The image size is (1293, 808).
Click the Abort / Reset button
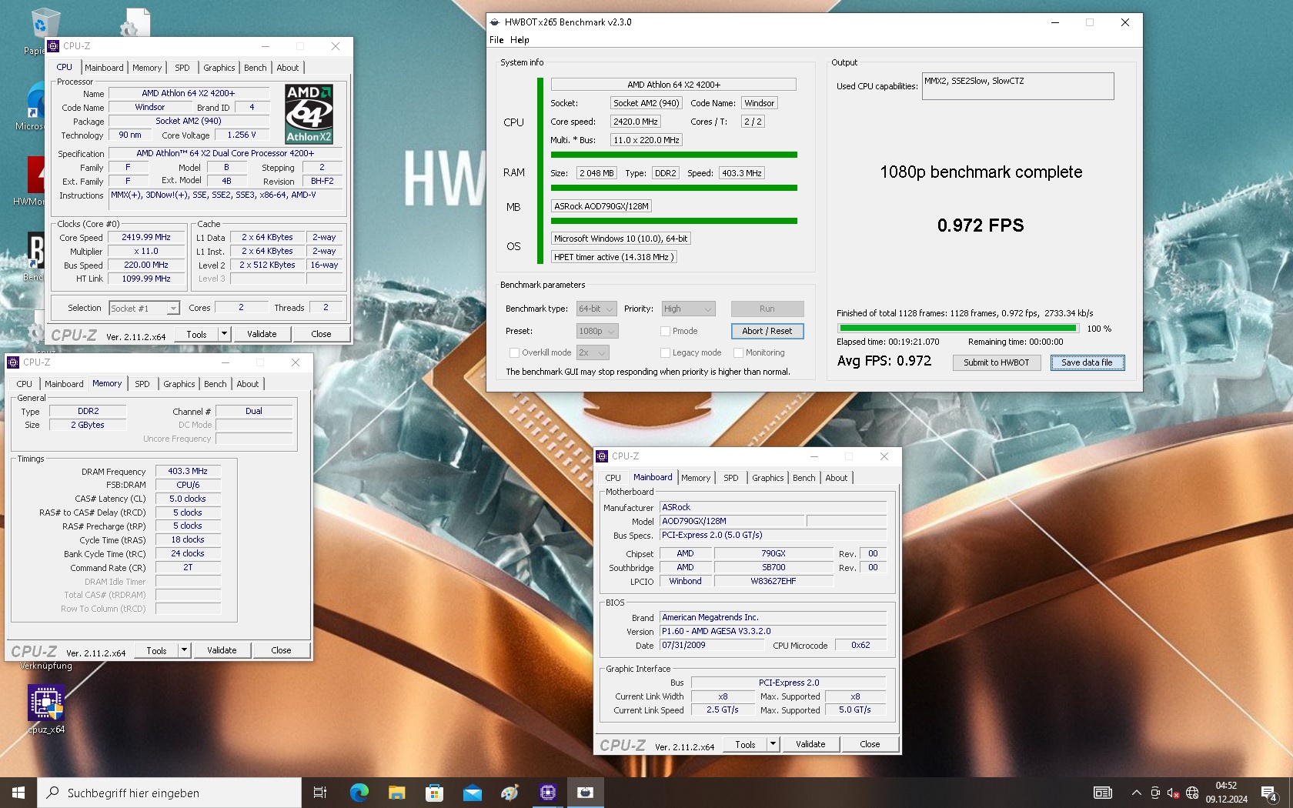(x=767, y=331)
